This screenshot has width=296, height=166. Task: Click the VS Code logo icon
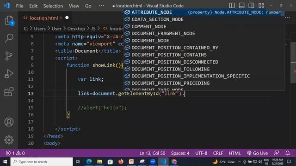click(7, 6)
